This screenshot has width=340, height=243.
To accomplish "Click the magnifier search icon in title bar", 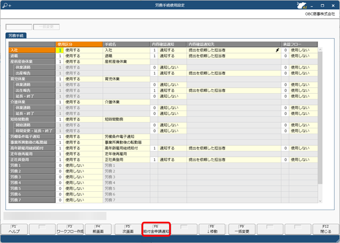I will coord(7,5).
